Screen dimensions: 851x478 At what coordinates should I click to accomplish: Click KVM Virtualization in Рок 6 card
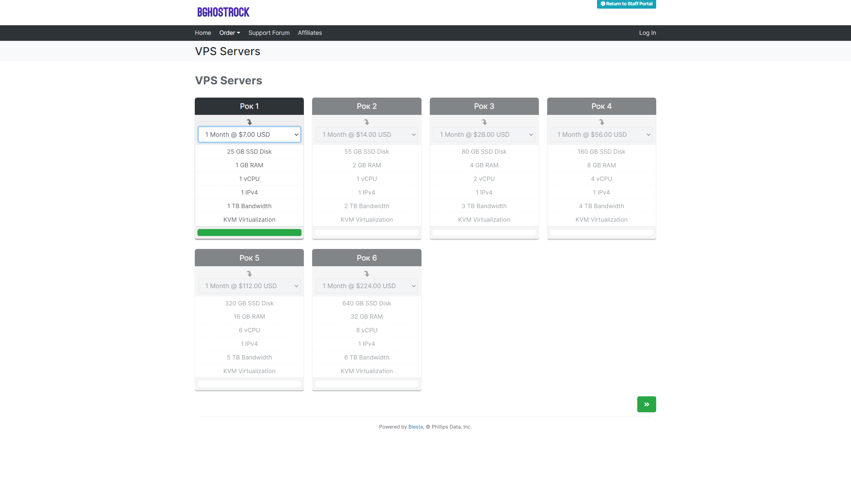pyautogui.click(x=367, y=371)
